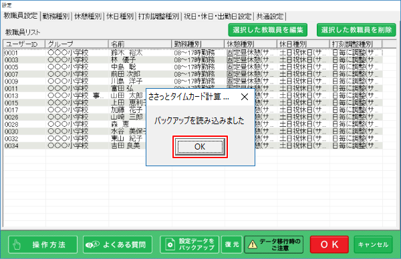
Task: Click the 名前 column header
Action: pos(140,44)
